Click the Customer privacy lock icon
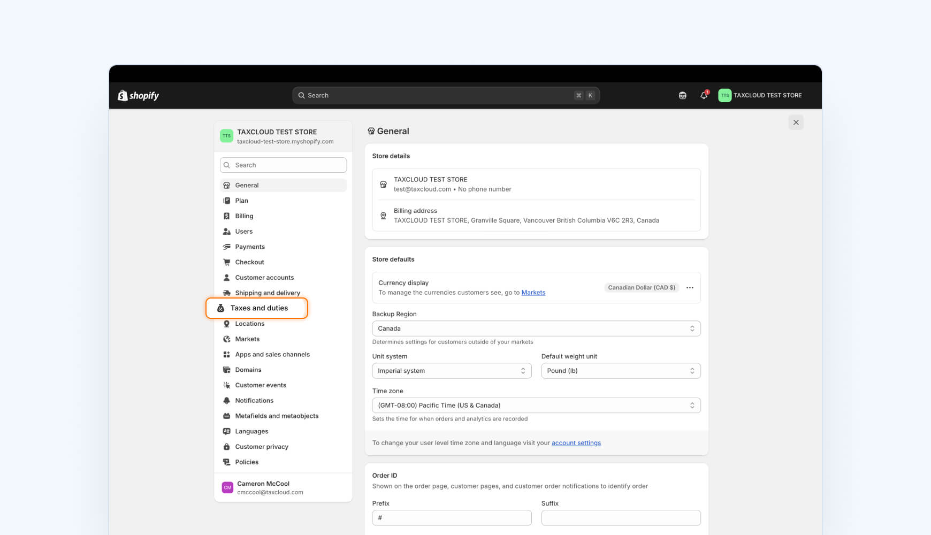 pos(227,447)
